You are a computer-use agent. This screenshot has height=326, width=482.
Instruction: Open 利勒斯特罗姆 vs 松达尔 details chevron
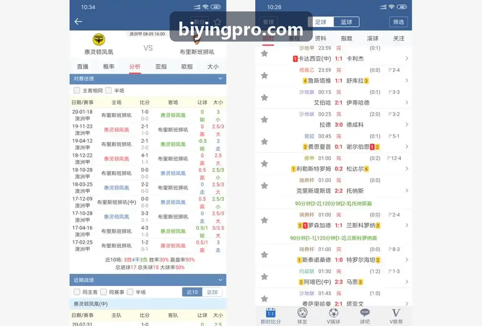pyautogui.click(x=407, y=169)
